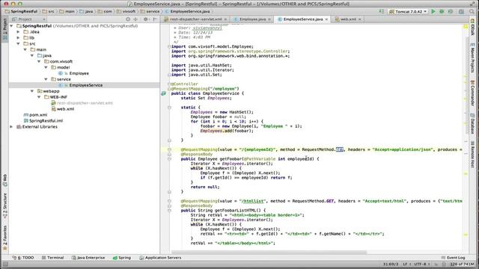Fold the static initializer block in gutter
Viewport: 479px width, 269px height.
pyautogui.click(x=169, y=108)
